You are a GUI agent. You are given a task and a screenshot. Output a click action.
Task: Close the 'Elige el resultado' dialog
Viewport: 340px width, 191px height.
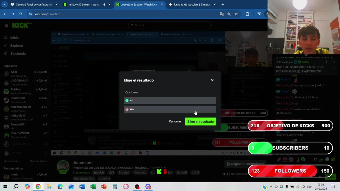click(212, 80)
